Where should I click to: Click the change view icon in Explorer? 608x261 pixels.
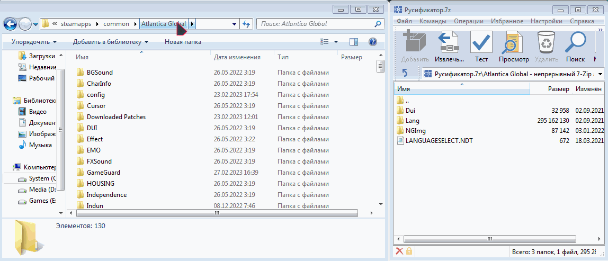pos(325,41)
